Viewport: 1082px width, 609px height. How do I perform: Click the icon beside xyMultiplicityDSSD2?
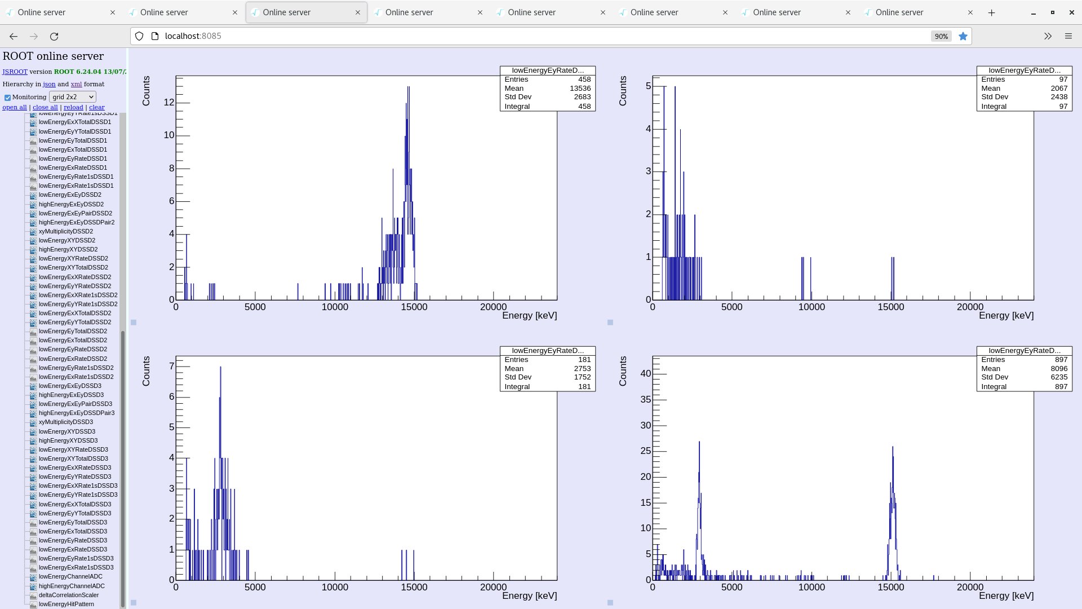pos(33,231)
